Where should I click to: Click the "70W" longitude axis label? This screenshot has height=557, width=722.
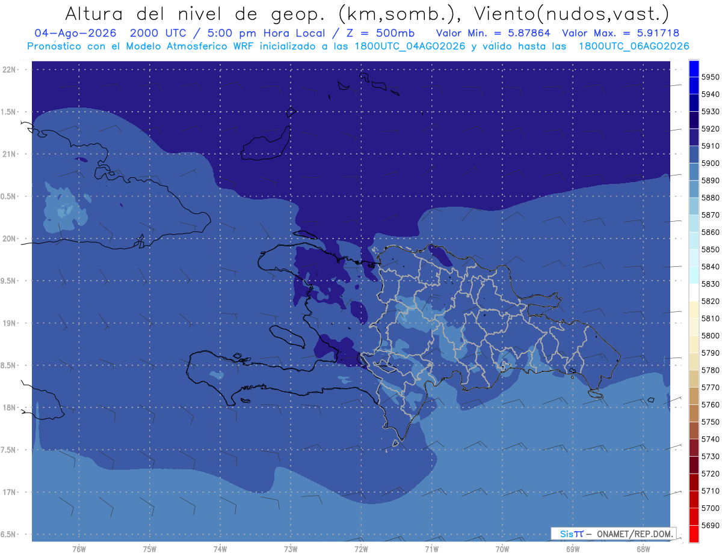tap(502, 549)
